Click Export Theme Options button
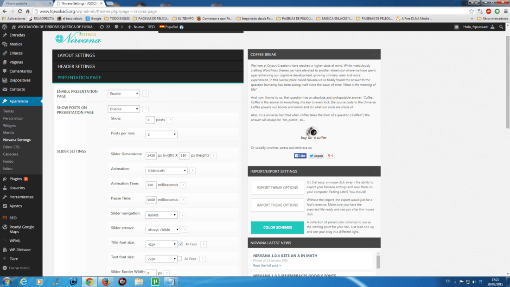 pos(277,188)
